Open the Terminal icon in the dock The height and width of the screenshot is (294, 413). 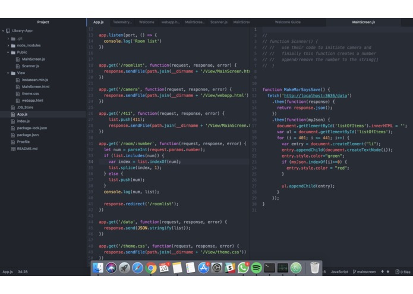pyautogui.click(x=269, y=268)
